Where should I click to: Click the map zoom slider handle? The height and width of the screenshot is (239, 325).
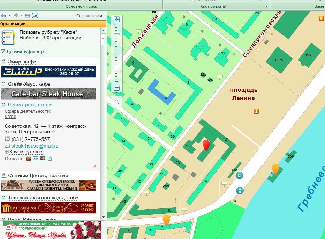tap(117, 34)
